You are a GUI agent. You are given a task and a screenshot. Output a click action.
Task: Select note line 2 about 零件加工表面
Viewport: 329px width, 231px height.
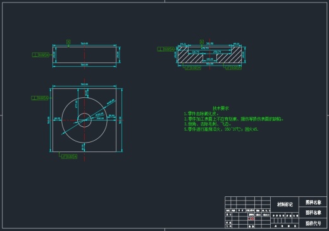[x=233, y=119]
